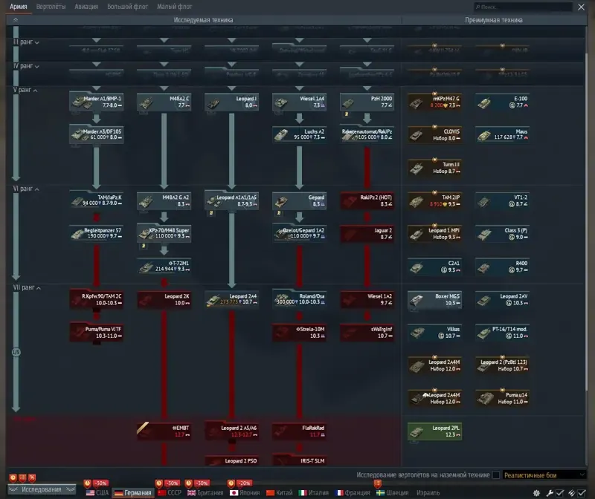595x499 pixels.
Task: Select the Luchs A2 vehicle
Action: click(299, 134)
